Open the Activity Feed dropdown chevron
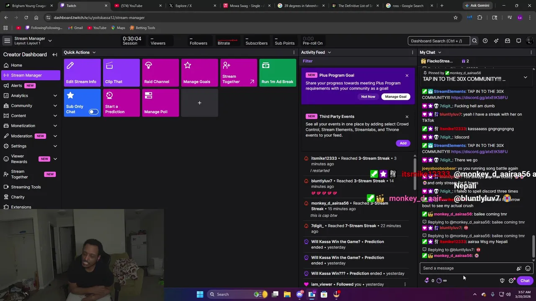Viewport: 536px width, 301px height. pyautogui.click(x=329, y=52)
